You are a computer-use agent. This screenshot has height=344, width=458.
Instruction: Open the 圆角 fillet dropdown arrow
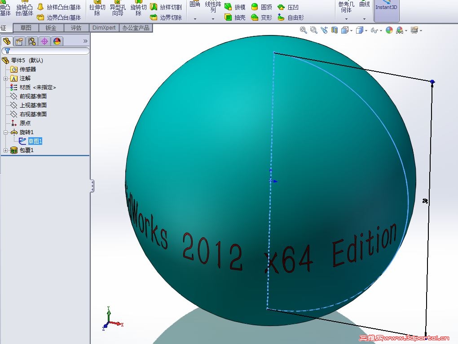point(195,19)
